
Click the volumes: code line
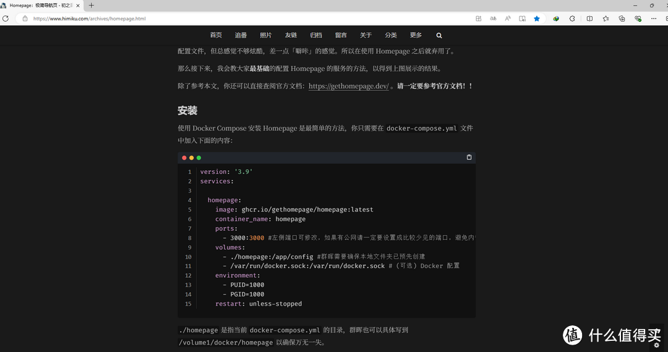coord(230,247)
